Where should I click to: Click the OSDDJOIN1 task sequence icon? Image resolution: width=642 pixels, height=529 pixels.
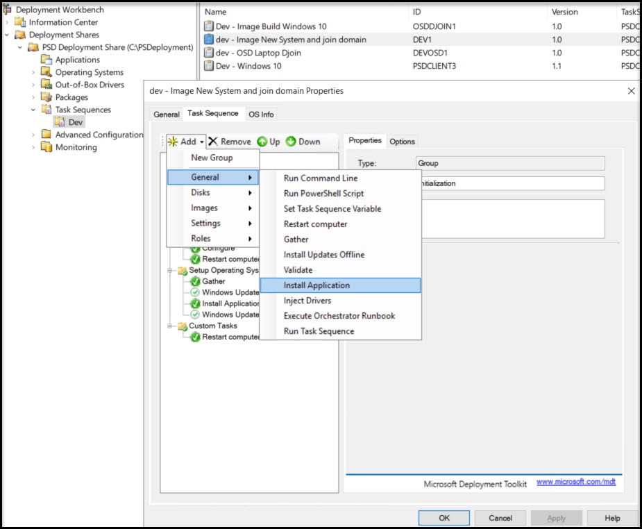point(208,26)
